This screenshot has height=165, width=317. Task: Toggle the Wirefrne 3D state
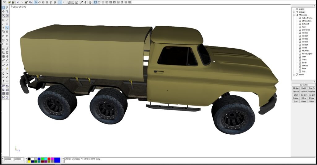point(312,91)
